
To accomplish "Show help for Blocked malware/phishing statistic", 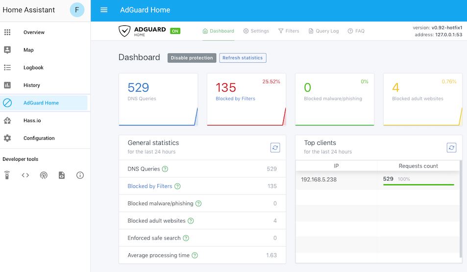I will pyautogui.click(x=198, y=203).
